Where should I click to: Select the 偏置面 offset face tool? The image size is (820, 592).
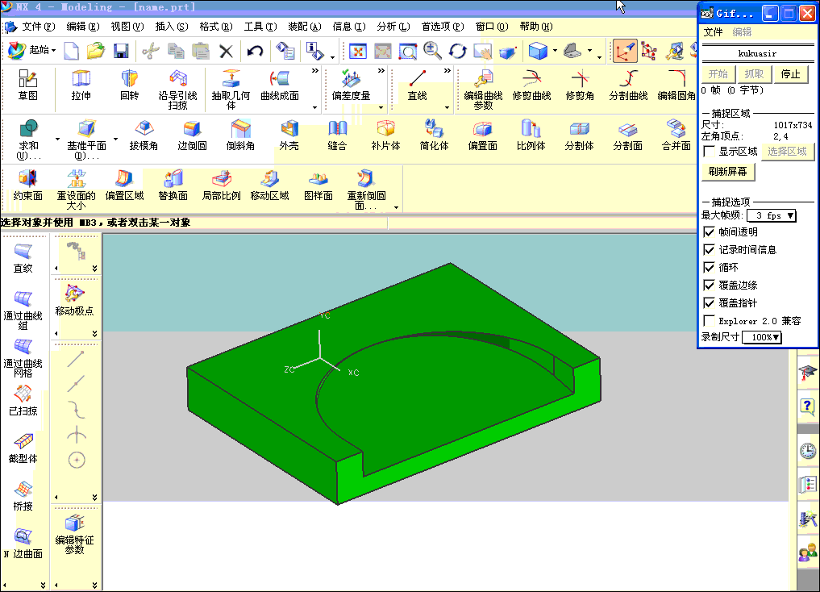tap(483, 135)
